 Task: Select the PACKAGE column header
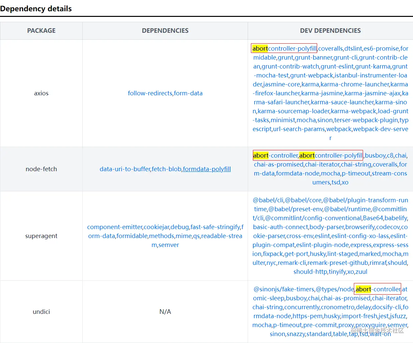pyautogui.click(x=41, y=30)
